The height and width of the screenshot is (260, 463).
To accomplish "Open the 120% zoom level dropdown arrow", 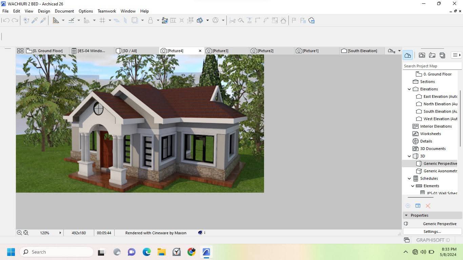I will [60, 233].
